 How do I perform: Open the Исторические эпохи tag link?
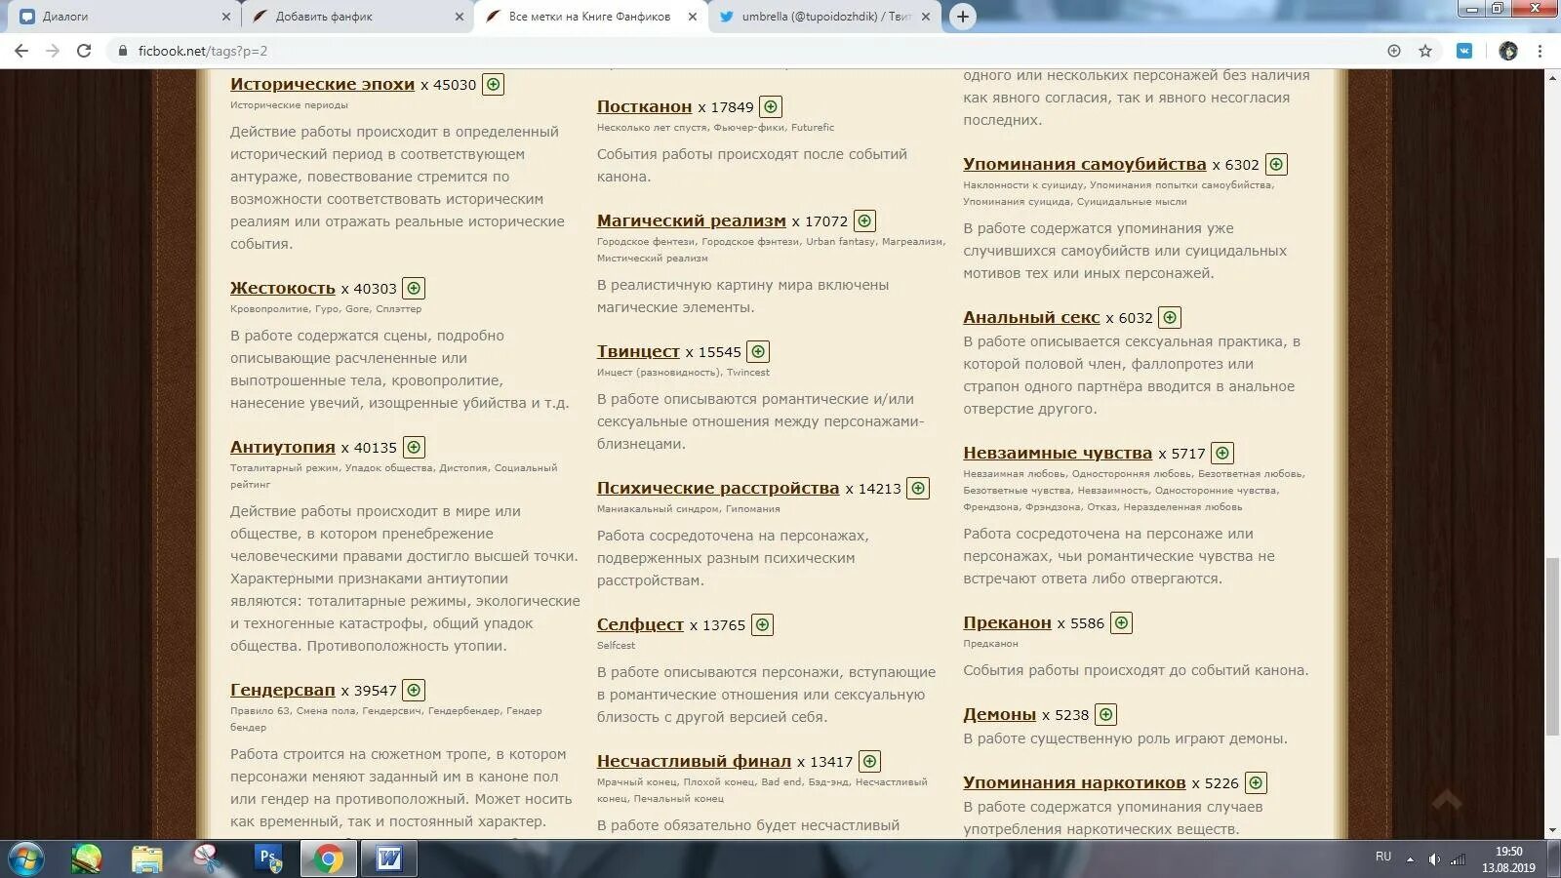(x=322, y=85)
